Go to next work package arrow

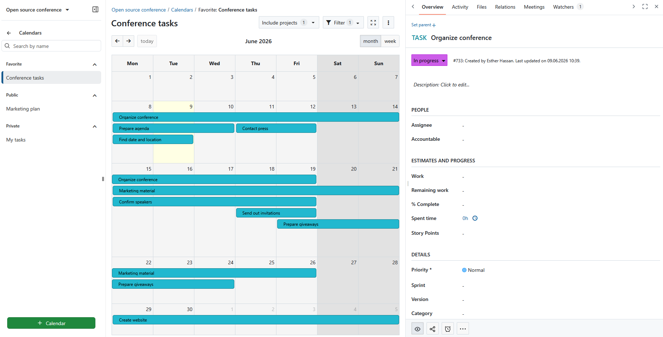pos(633,6)
